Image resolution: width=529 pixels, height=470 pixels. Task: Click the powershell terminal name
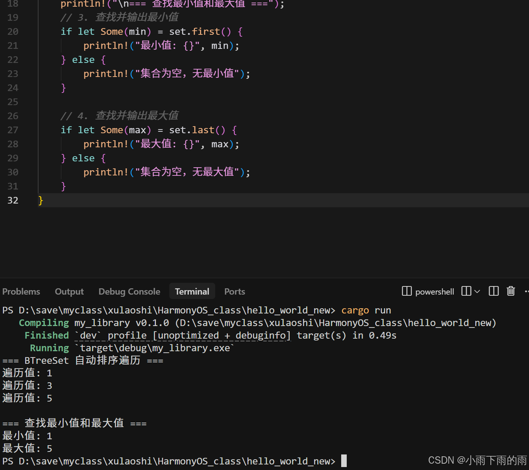tap(435, 292)
